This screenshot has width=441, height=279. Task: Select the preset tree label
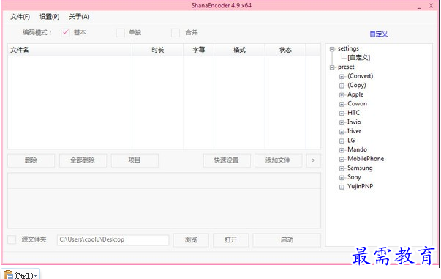pos(346,67)
